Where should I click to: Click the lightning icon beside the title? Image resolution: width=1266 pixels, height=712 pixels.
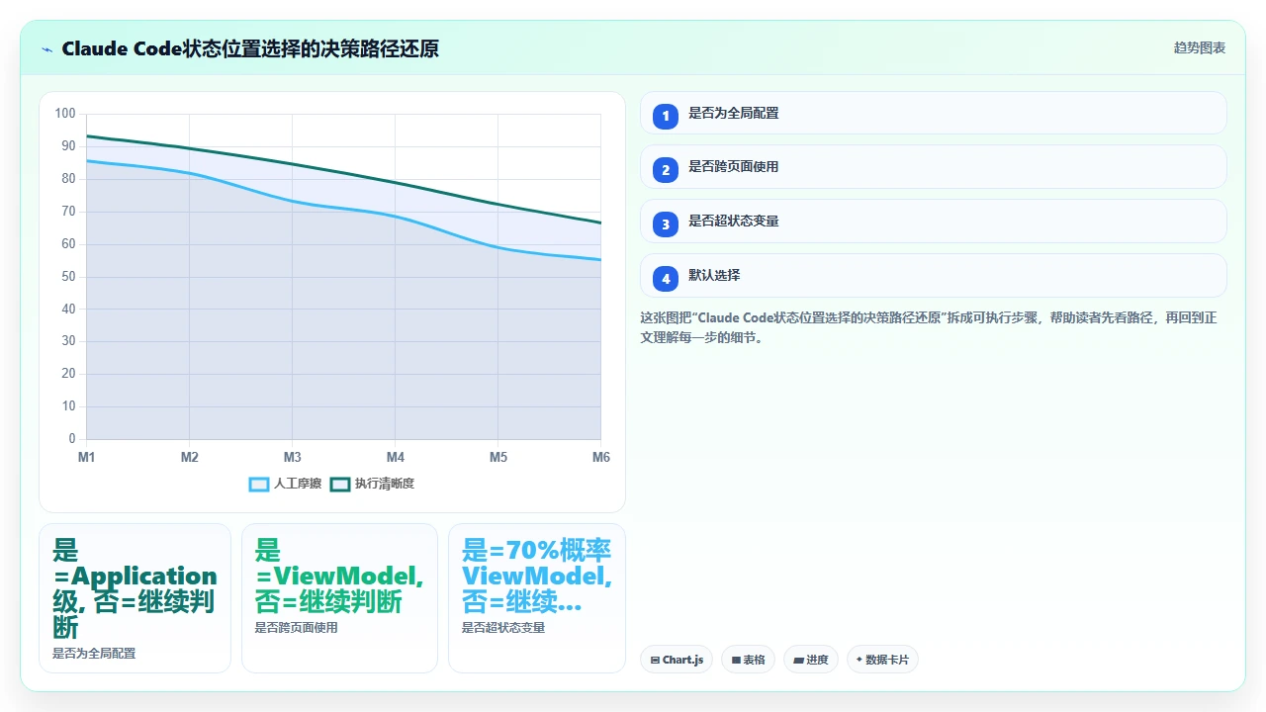point(47,49)
